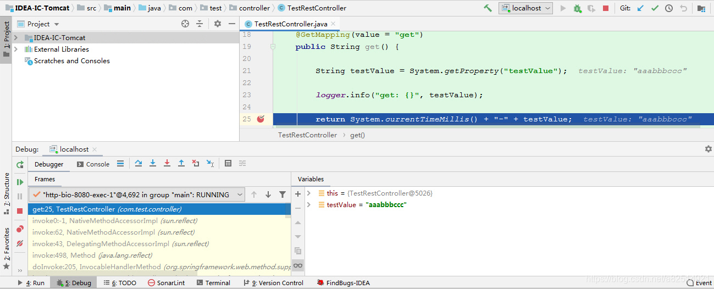Open the 6: TODO tool window
Image resolution: width=714 pixels, height=289 pixels.
(119, 283)
